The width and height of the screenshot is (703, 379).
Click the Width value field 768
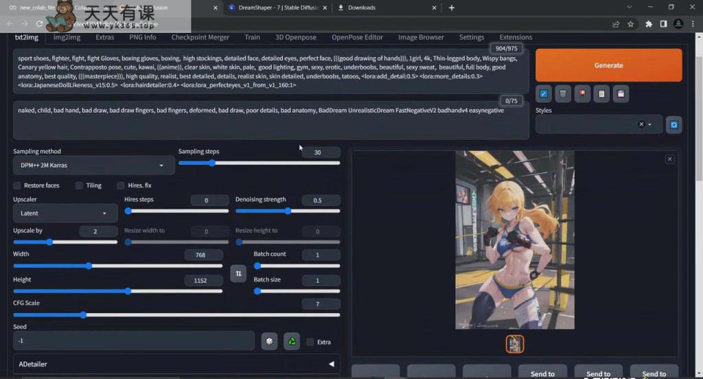203,255
